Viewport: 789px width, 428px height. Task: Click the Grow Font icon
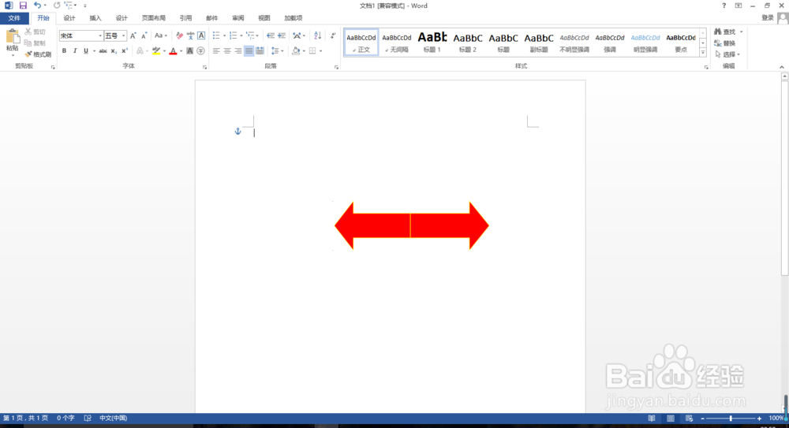point(133,35)
